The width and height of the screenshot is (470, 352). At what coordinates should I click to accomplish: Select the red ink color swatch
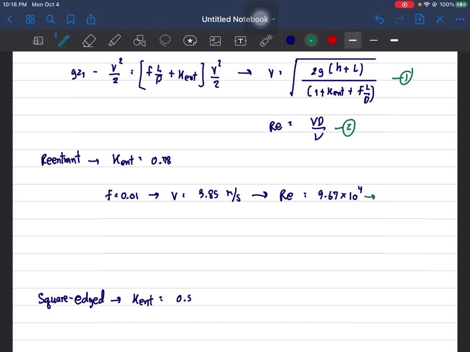331,40
